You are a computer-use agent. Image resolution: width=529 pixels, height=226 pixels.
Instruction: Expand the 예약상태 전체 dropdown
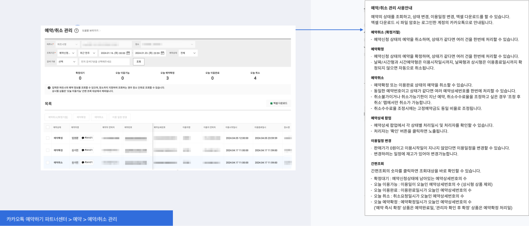188,53
